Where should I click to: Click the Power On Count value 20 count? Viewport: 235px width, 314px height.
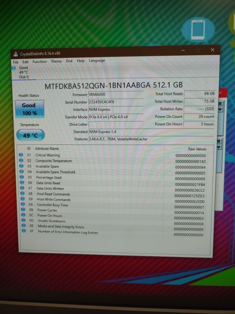click(x=199, y=117)
